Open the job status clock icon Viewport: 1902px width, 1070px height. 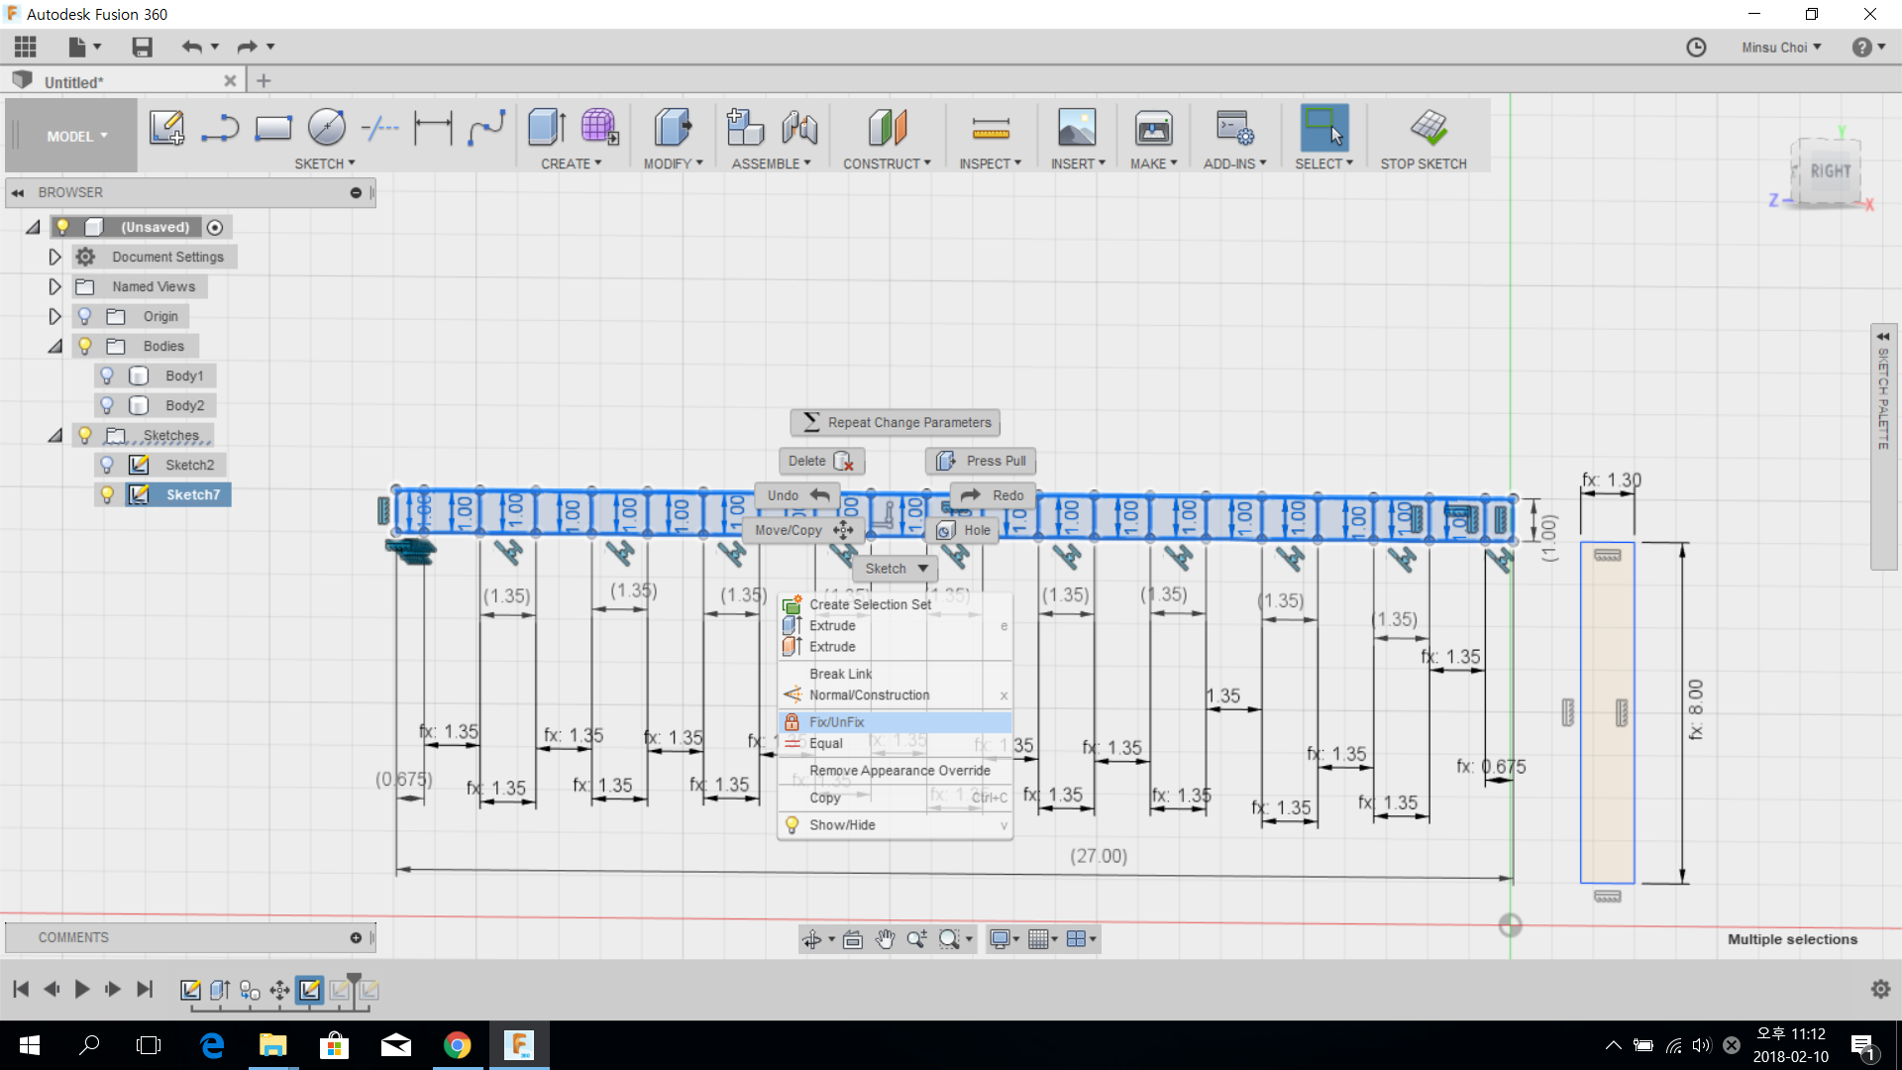[1696, 48]
